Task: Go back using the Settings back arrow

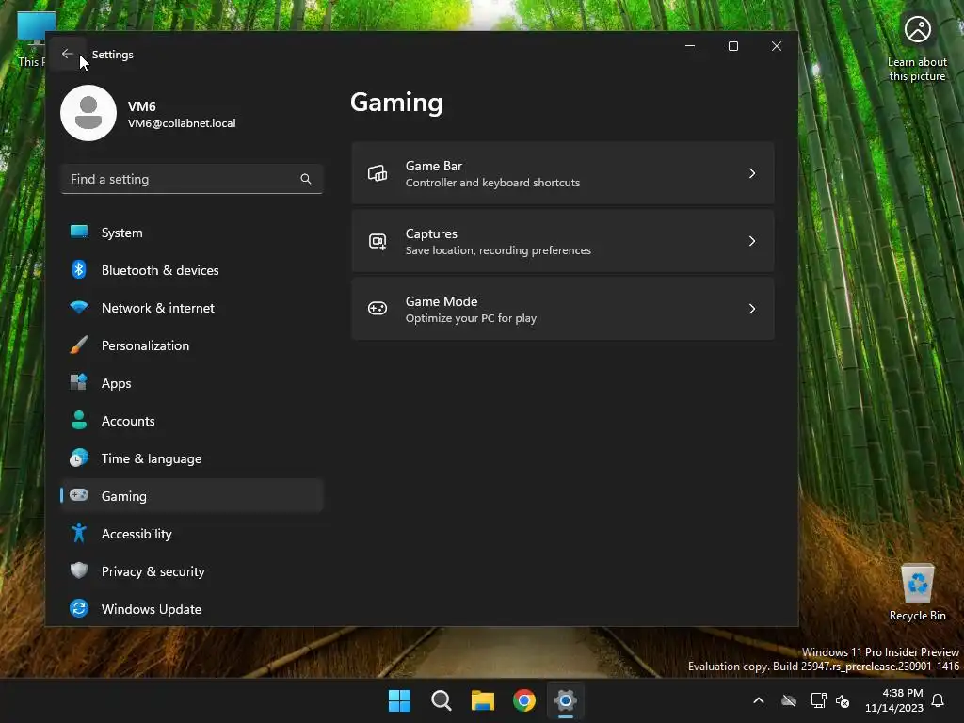Action: (x=67, y=54)
